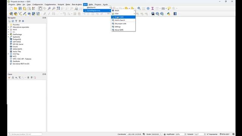Choose Set proper scale menu entry

point(123,23)
